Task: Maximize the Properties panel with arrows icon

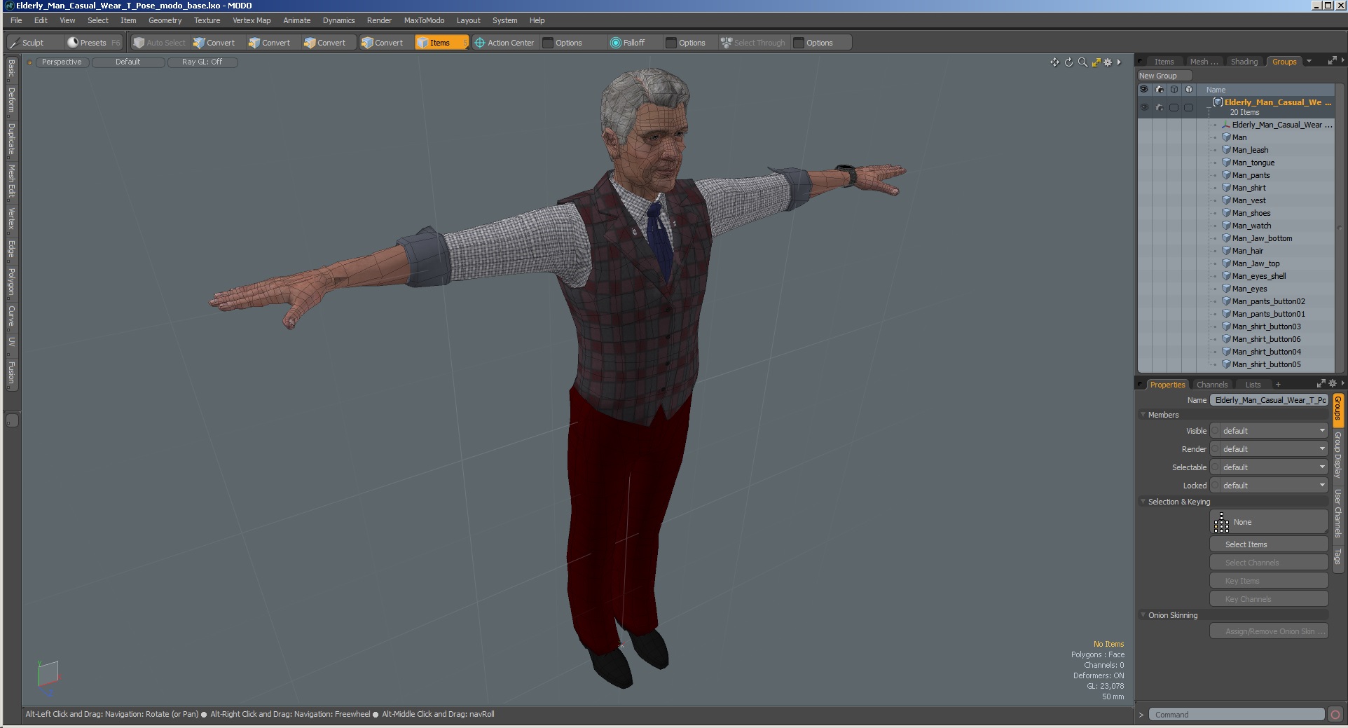Action: [1321, 383]
